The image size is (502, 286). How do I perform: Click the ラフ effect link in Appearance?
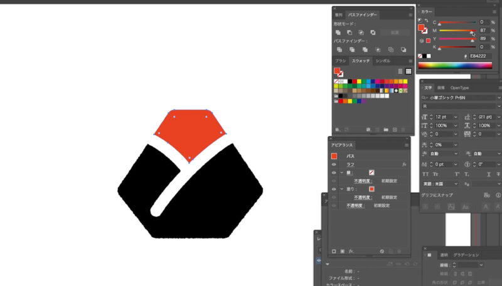(351, 165)
